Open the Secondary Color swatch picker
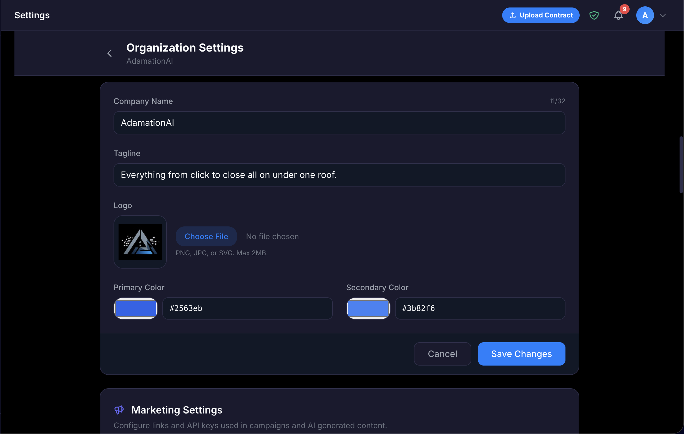Image resolution: width=684 pixels, height=434 pixels. pos(368,308)
